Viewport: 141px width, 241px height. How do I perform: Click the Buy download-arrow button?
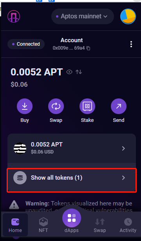pyautogui.click(x=25, y=106)
